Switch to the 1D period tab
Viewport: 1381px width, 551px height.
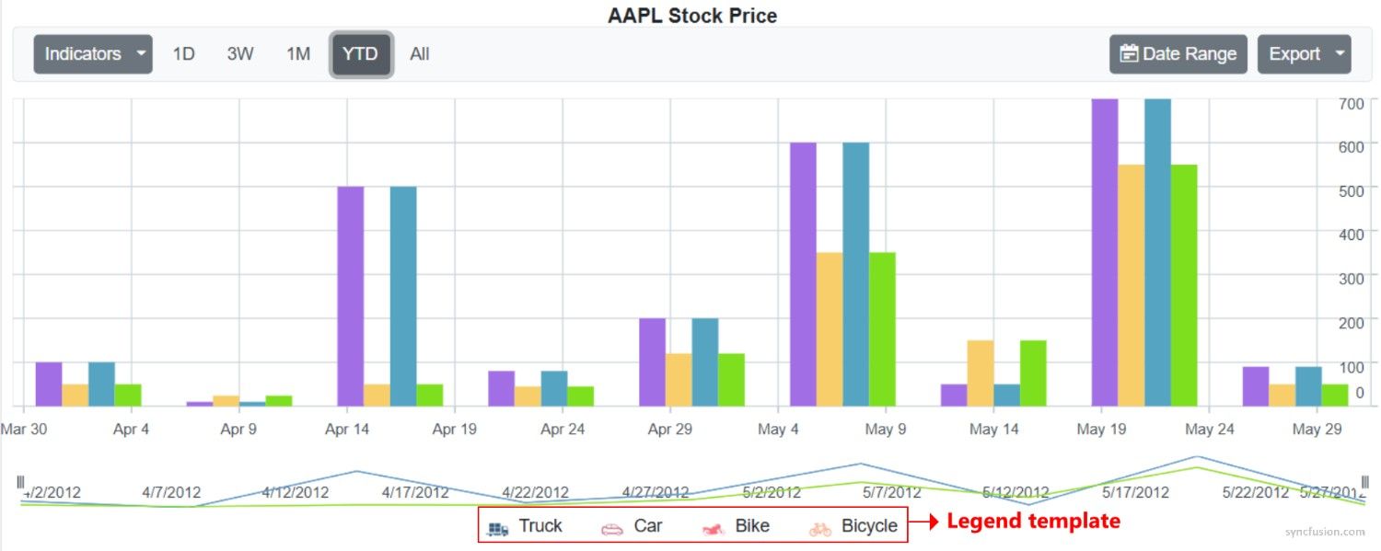182,53
